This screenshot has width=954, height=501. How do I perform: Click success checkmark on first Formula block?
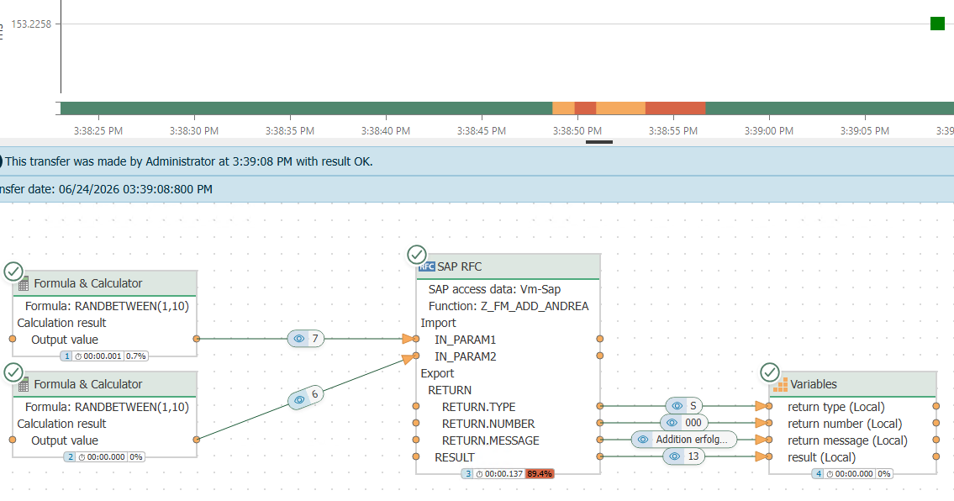[x=13, y=272]
